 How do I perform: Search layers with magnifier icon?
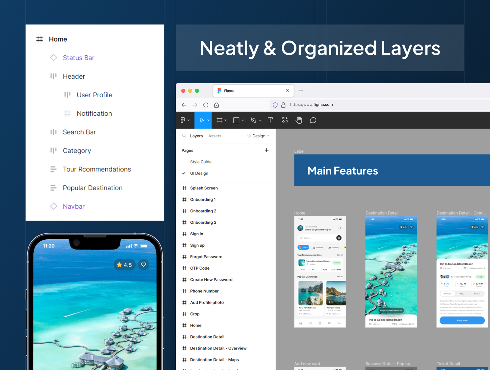(184, 136)
